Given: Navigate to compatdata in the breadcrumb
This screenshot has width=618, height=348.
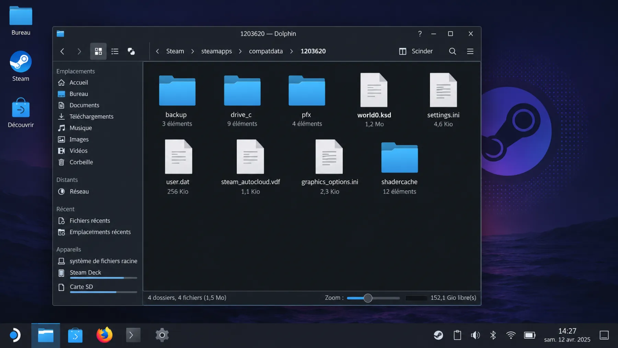Looking at the screenshot, I should click(266, 51).
